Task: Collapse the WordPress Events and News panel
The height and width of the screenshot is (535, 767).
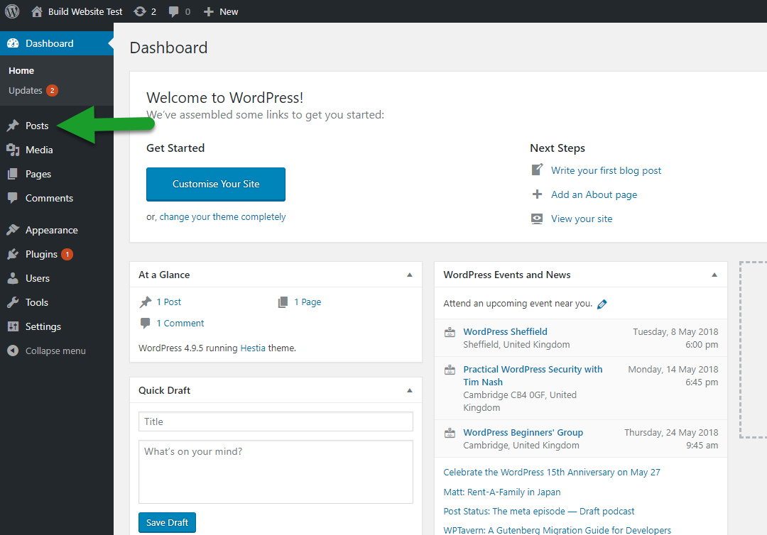Action: pos(714,275)
